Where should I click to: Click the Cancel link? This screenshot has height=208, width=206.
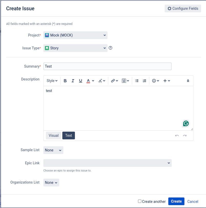click(193, 202)
